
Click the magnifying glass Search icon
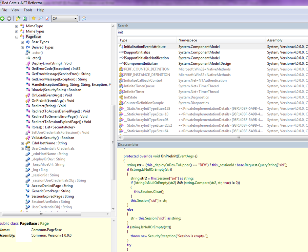pos(40,19)
